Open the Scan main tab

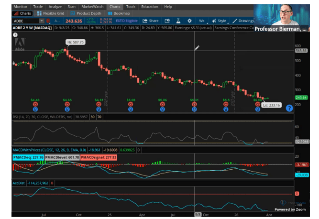71,7
